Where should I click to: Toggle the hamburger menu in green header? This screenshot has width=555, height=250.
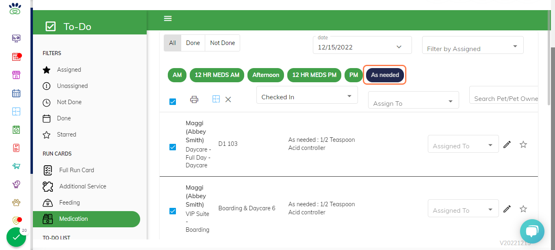pyautogui.click(x=168, y=18)
